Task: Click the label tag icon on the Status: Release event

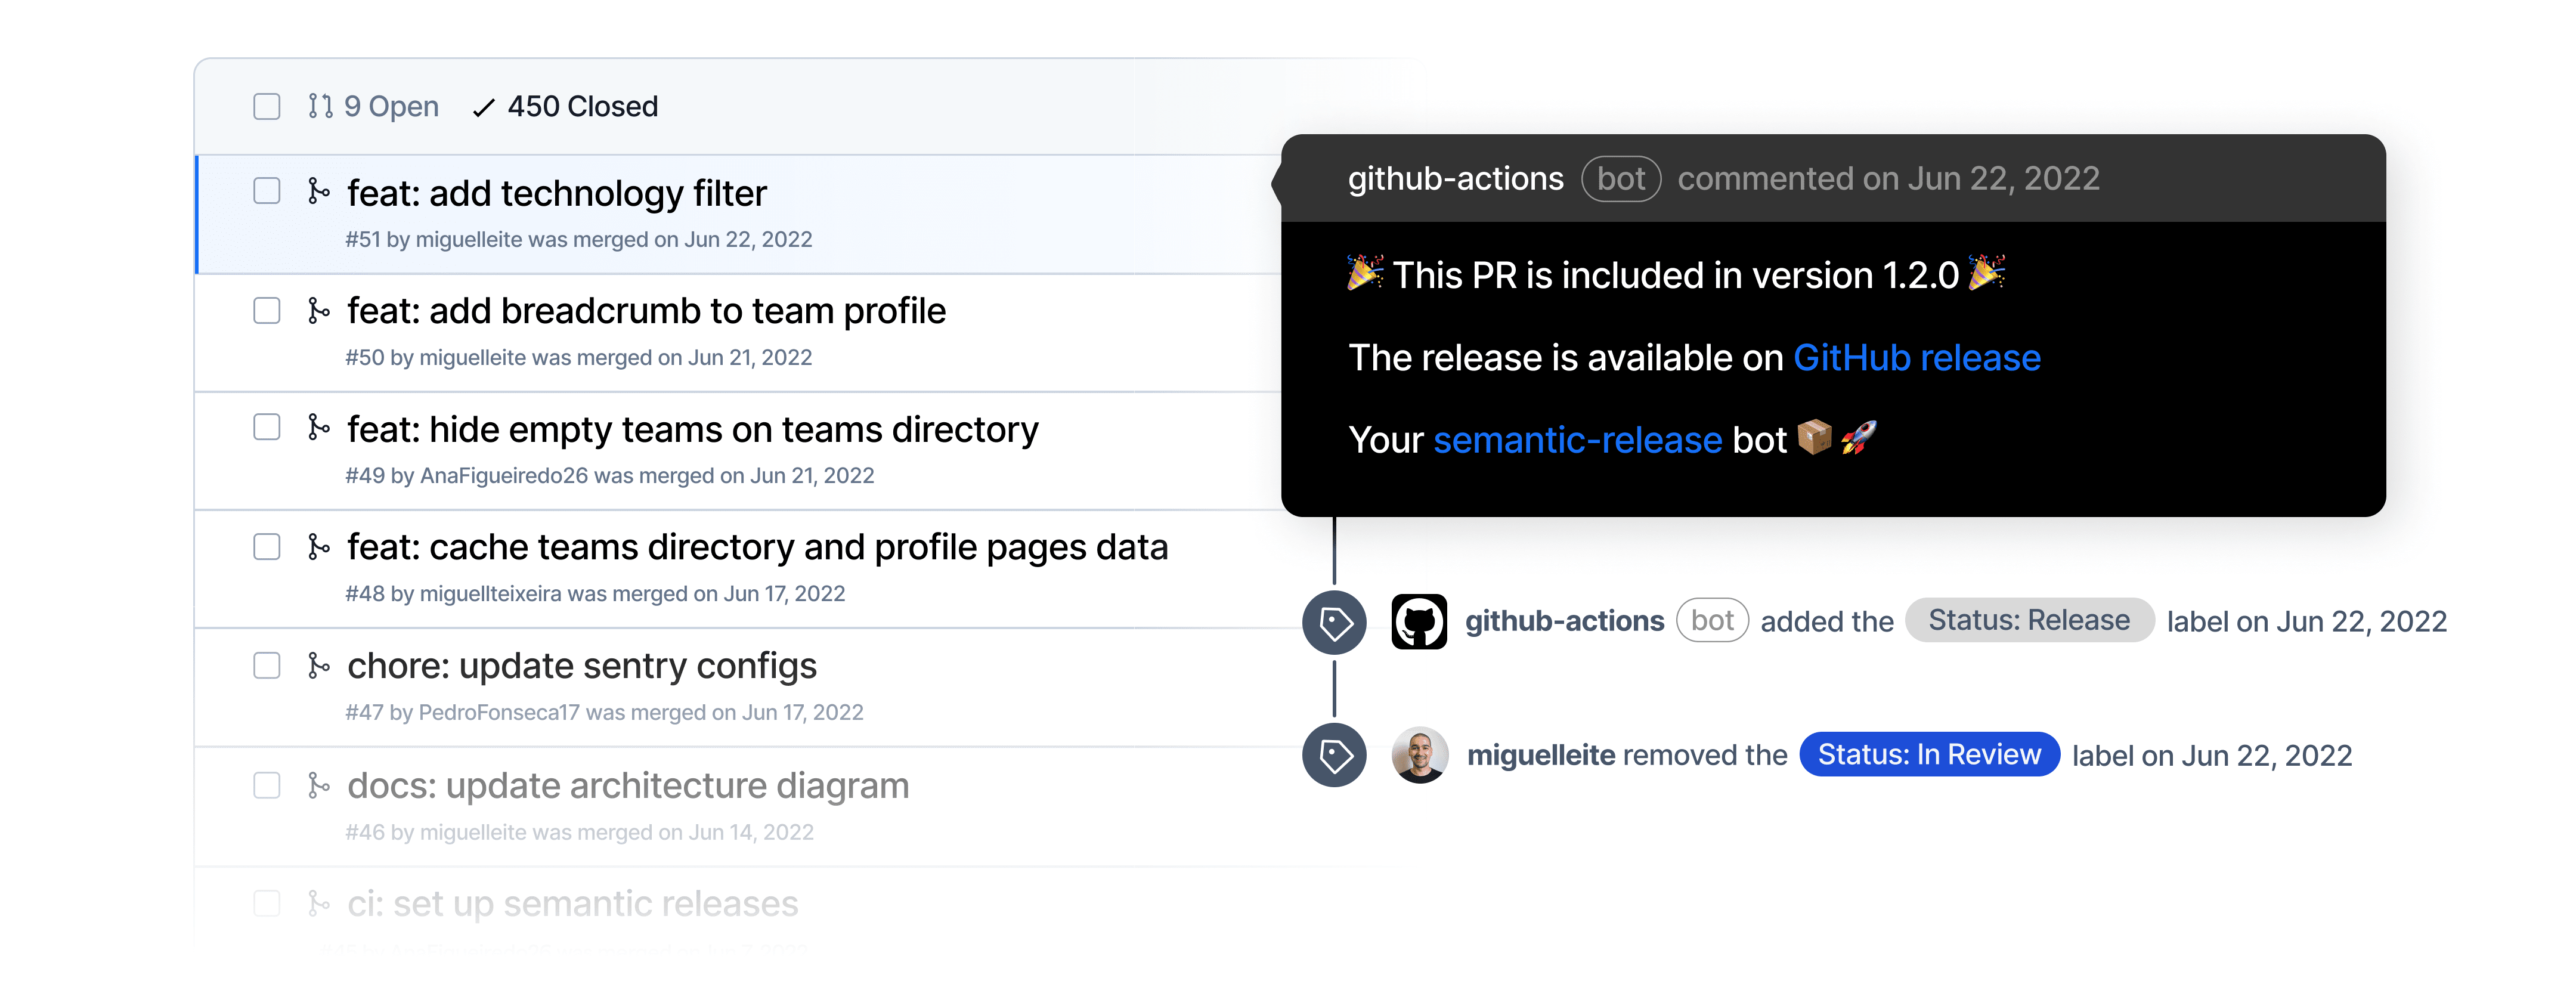Action: [x=1335, y=621]
